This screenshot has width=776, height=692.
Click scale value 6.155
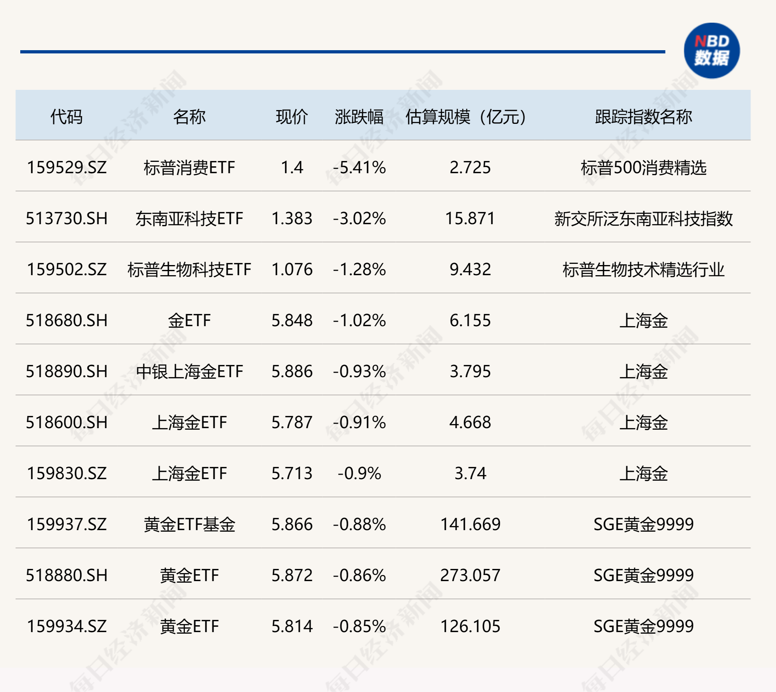pos(470,321)
